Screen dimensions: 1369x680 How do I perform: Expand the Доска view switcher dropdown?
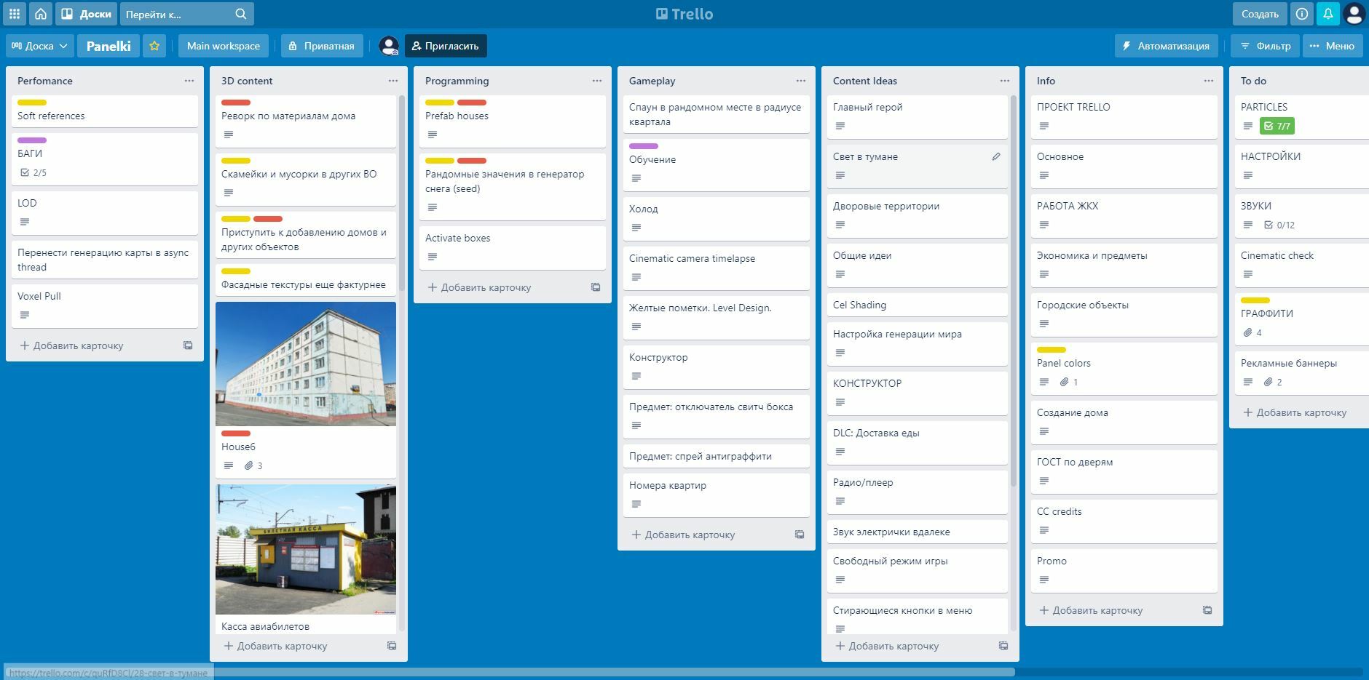tap(39, 46)
